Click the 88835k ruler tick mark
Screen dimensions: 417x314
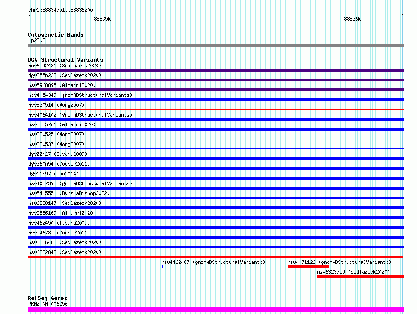(x=103, y=15)
